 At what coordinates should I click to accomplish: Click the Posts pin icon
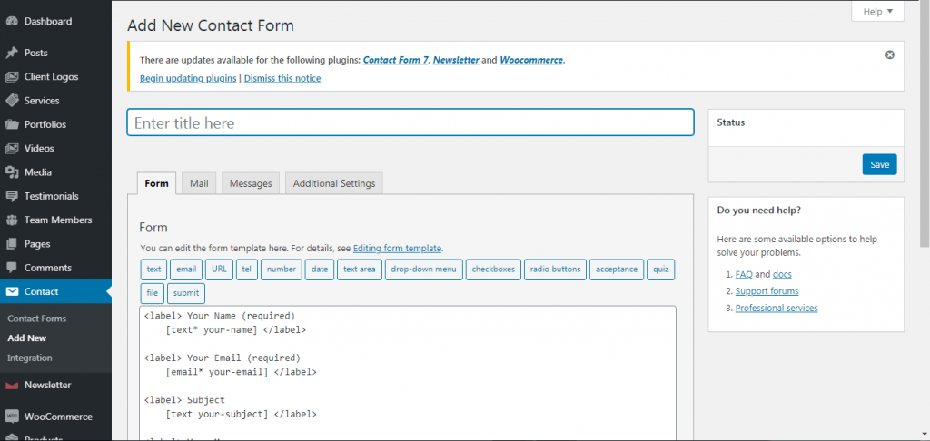[x=12, y=53]
